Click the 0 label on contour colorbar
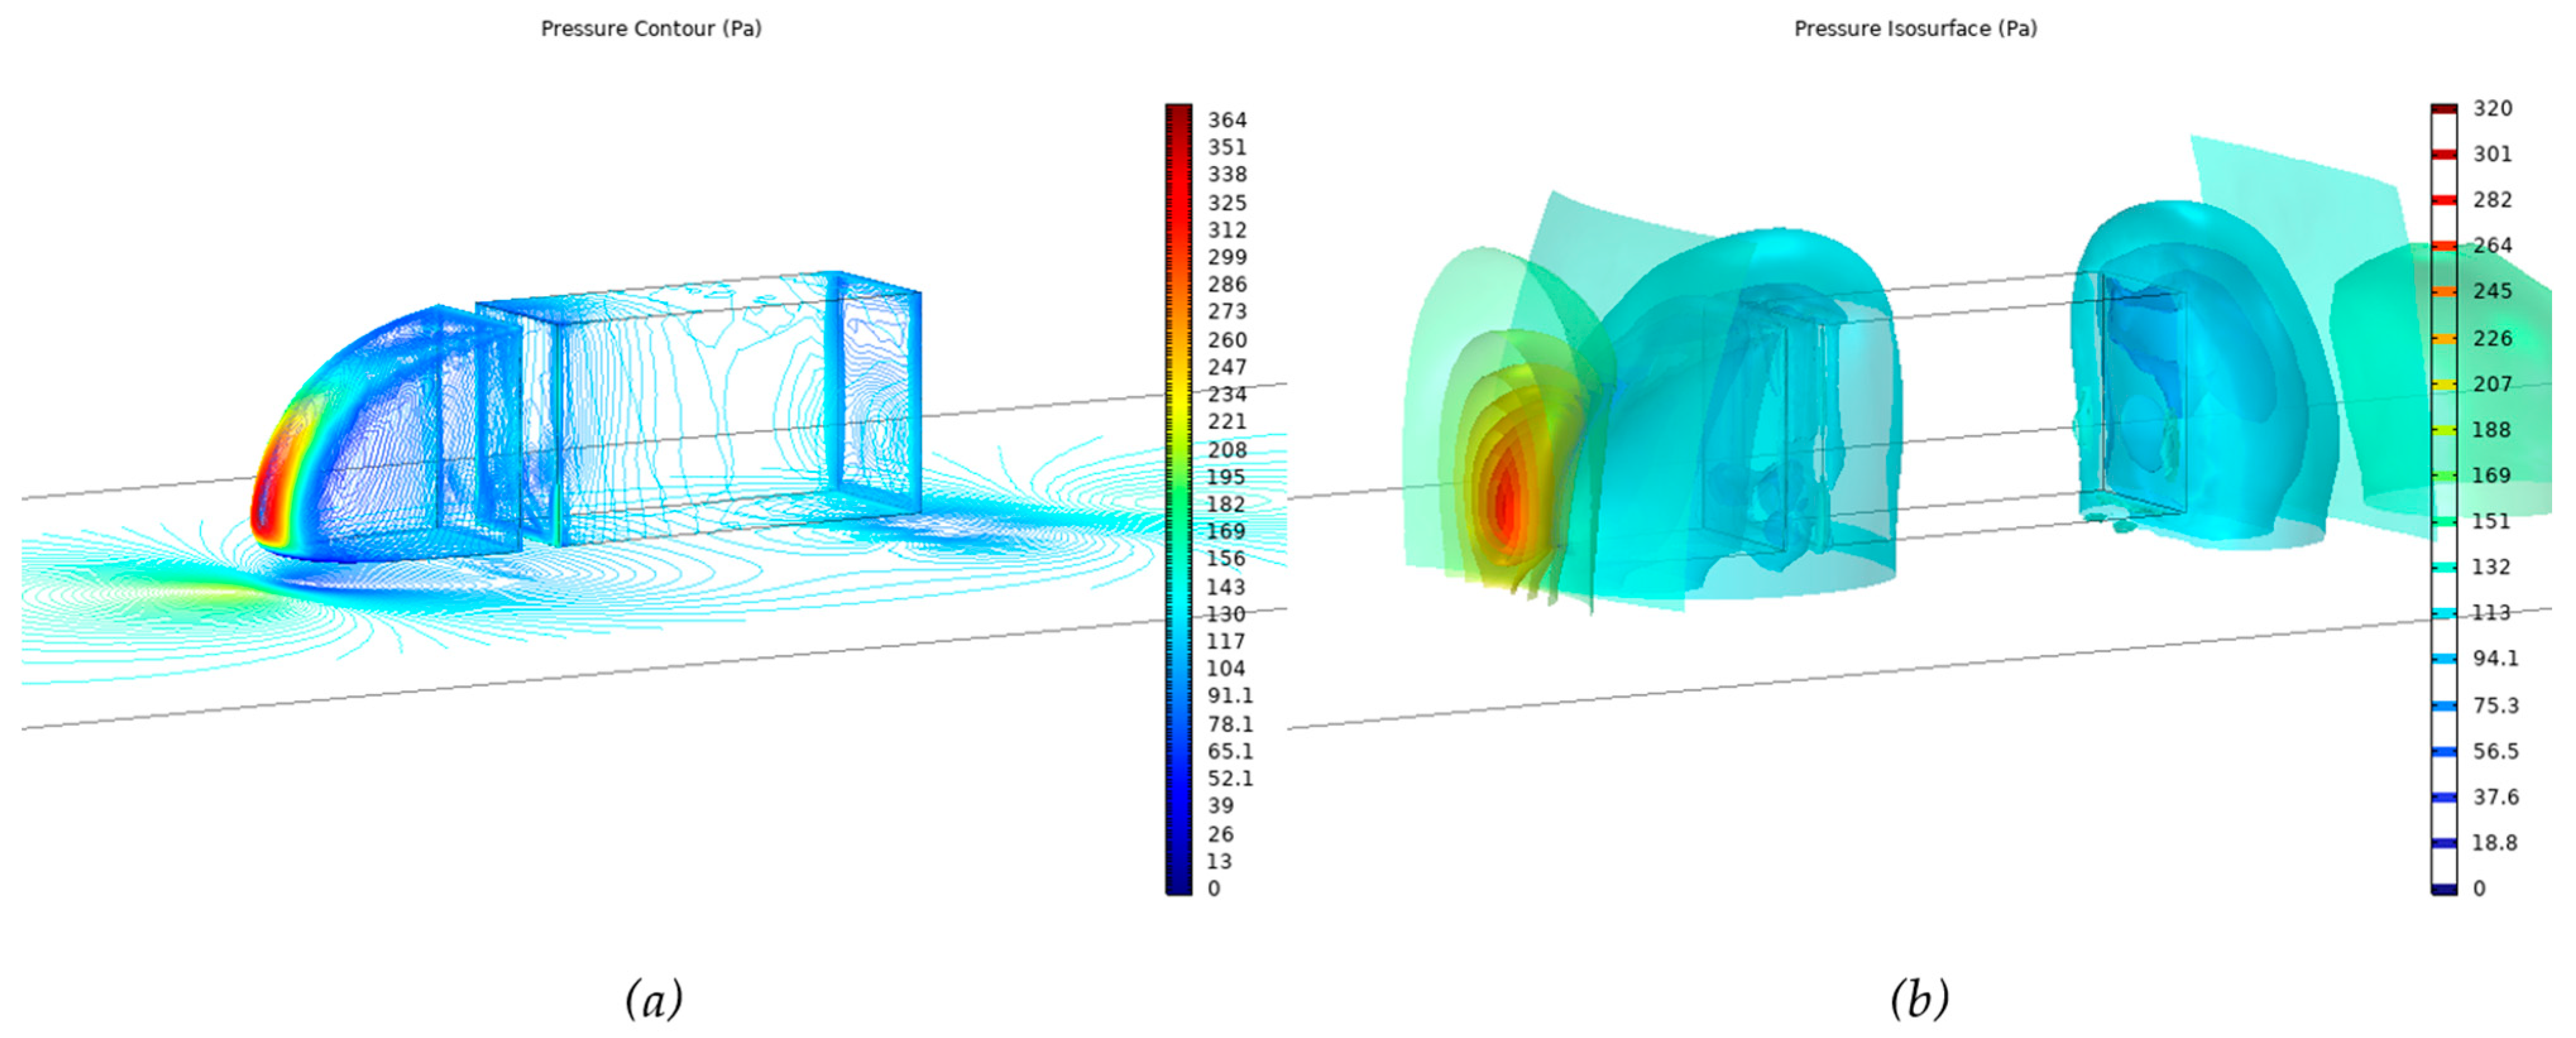The height and width of the screenshot is (1038, 2576). tap(1214, 888)
